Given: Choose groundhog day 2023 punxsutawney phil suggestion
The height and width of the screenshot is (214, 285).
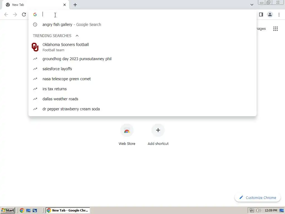Looking at the screenshot, I should click(142, 59).
